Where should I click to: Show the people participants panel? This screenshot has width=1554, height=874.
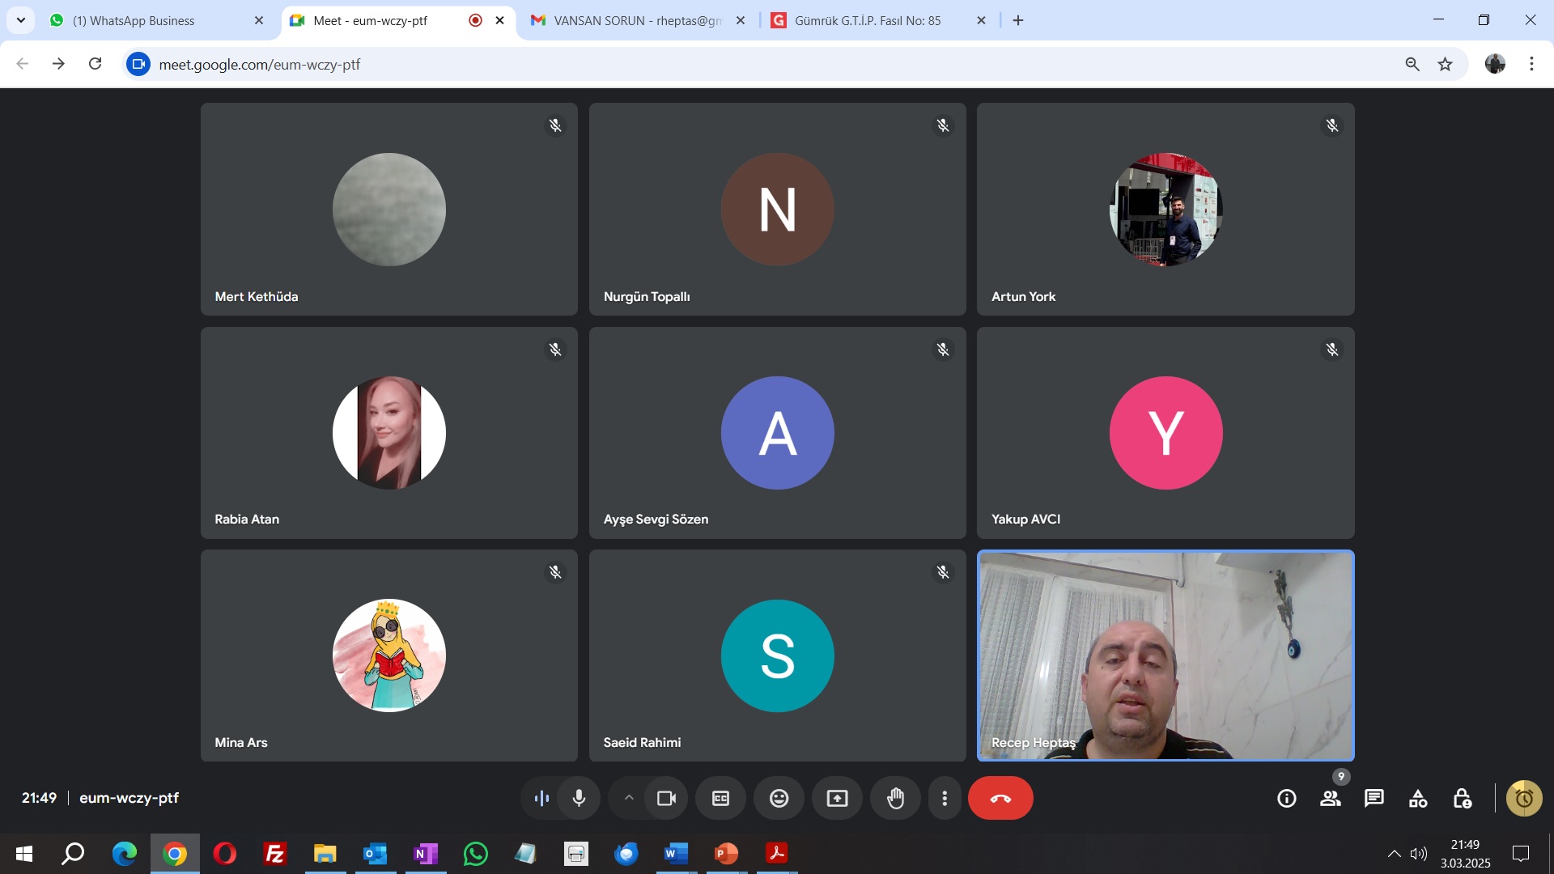tap(1331, 799)
